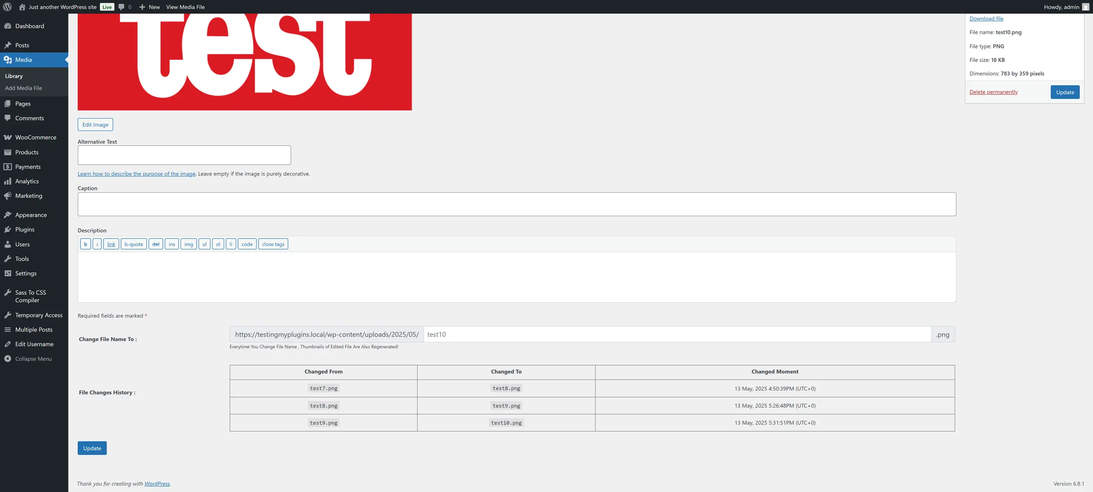Insert a bold tag in the Description editor
The image size is (1093, 492).
pyautogui.click(x=85, y=244)
